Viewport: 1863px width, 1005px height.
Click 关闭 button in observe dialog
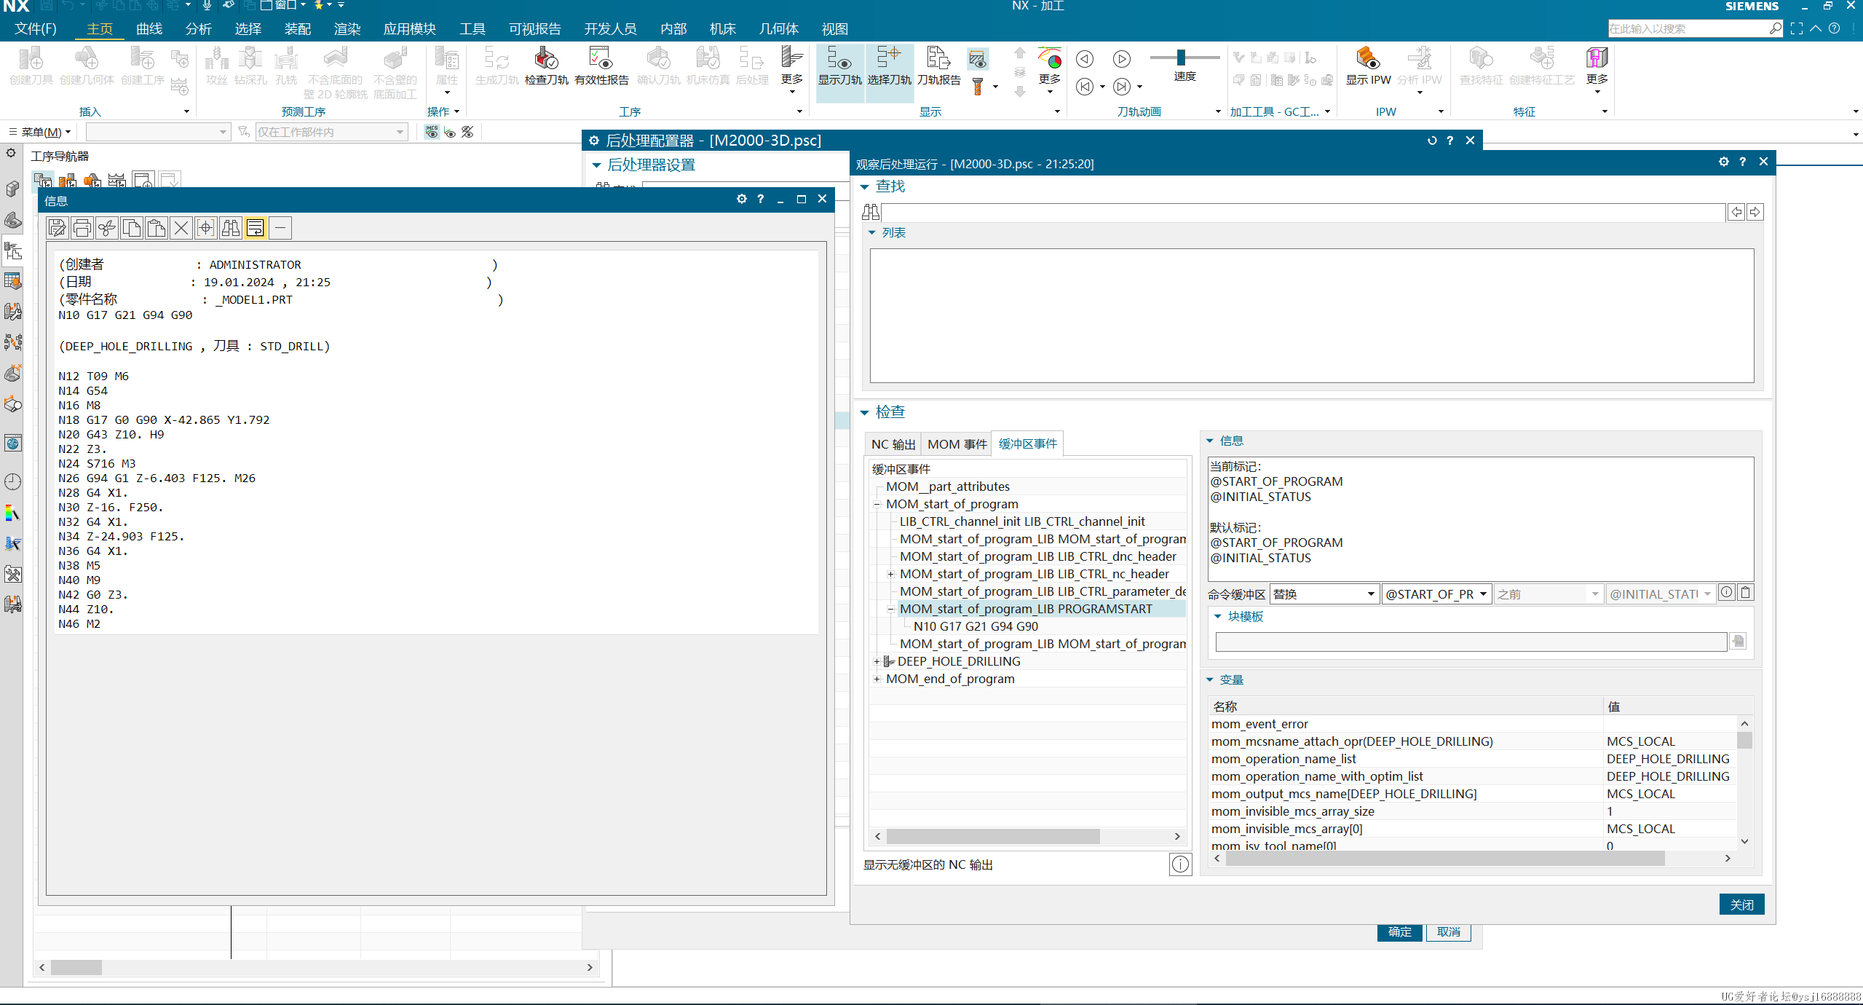click(1741, 904)
